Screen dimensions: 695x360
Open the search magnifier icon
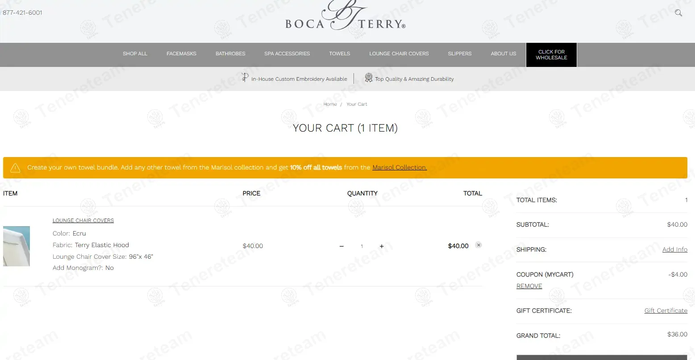678,13
